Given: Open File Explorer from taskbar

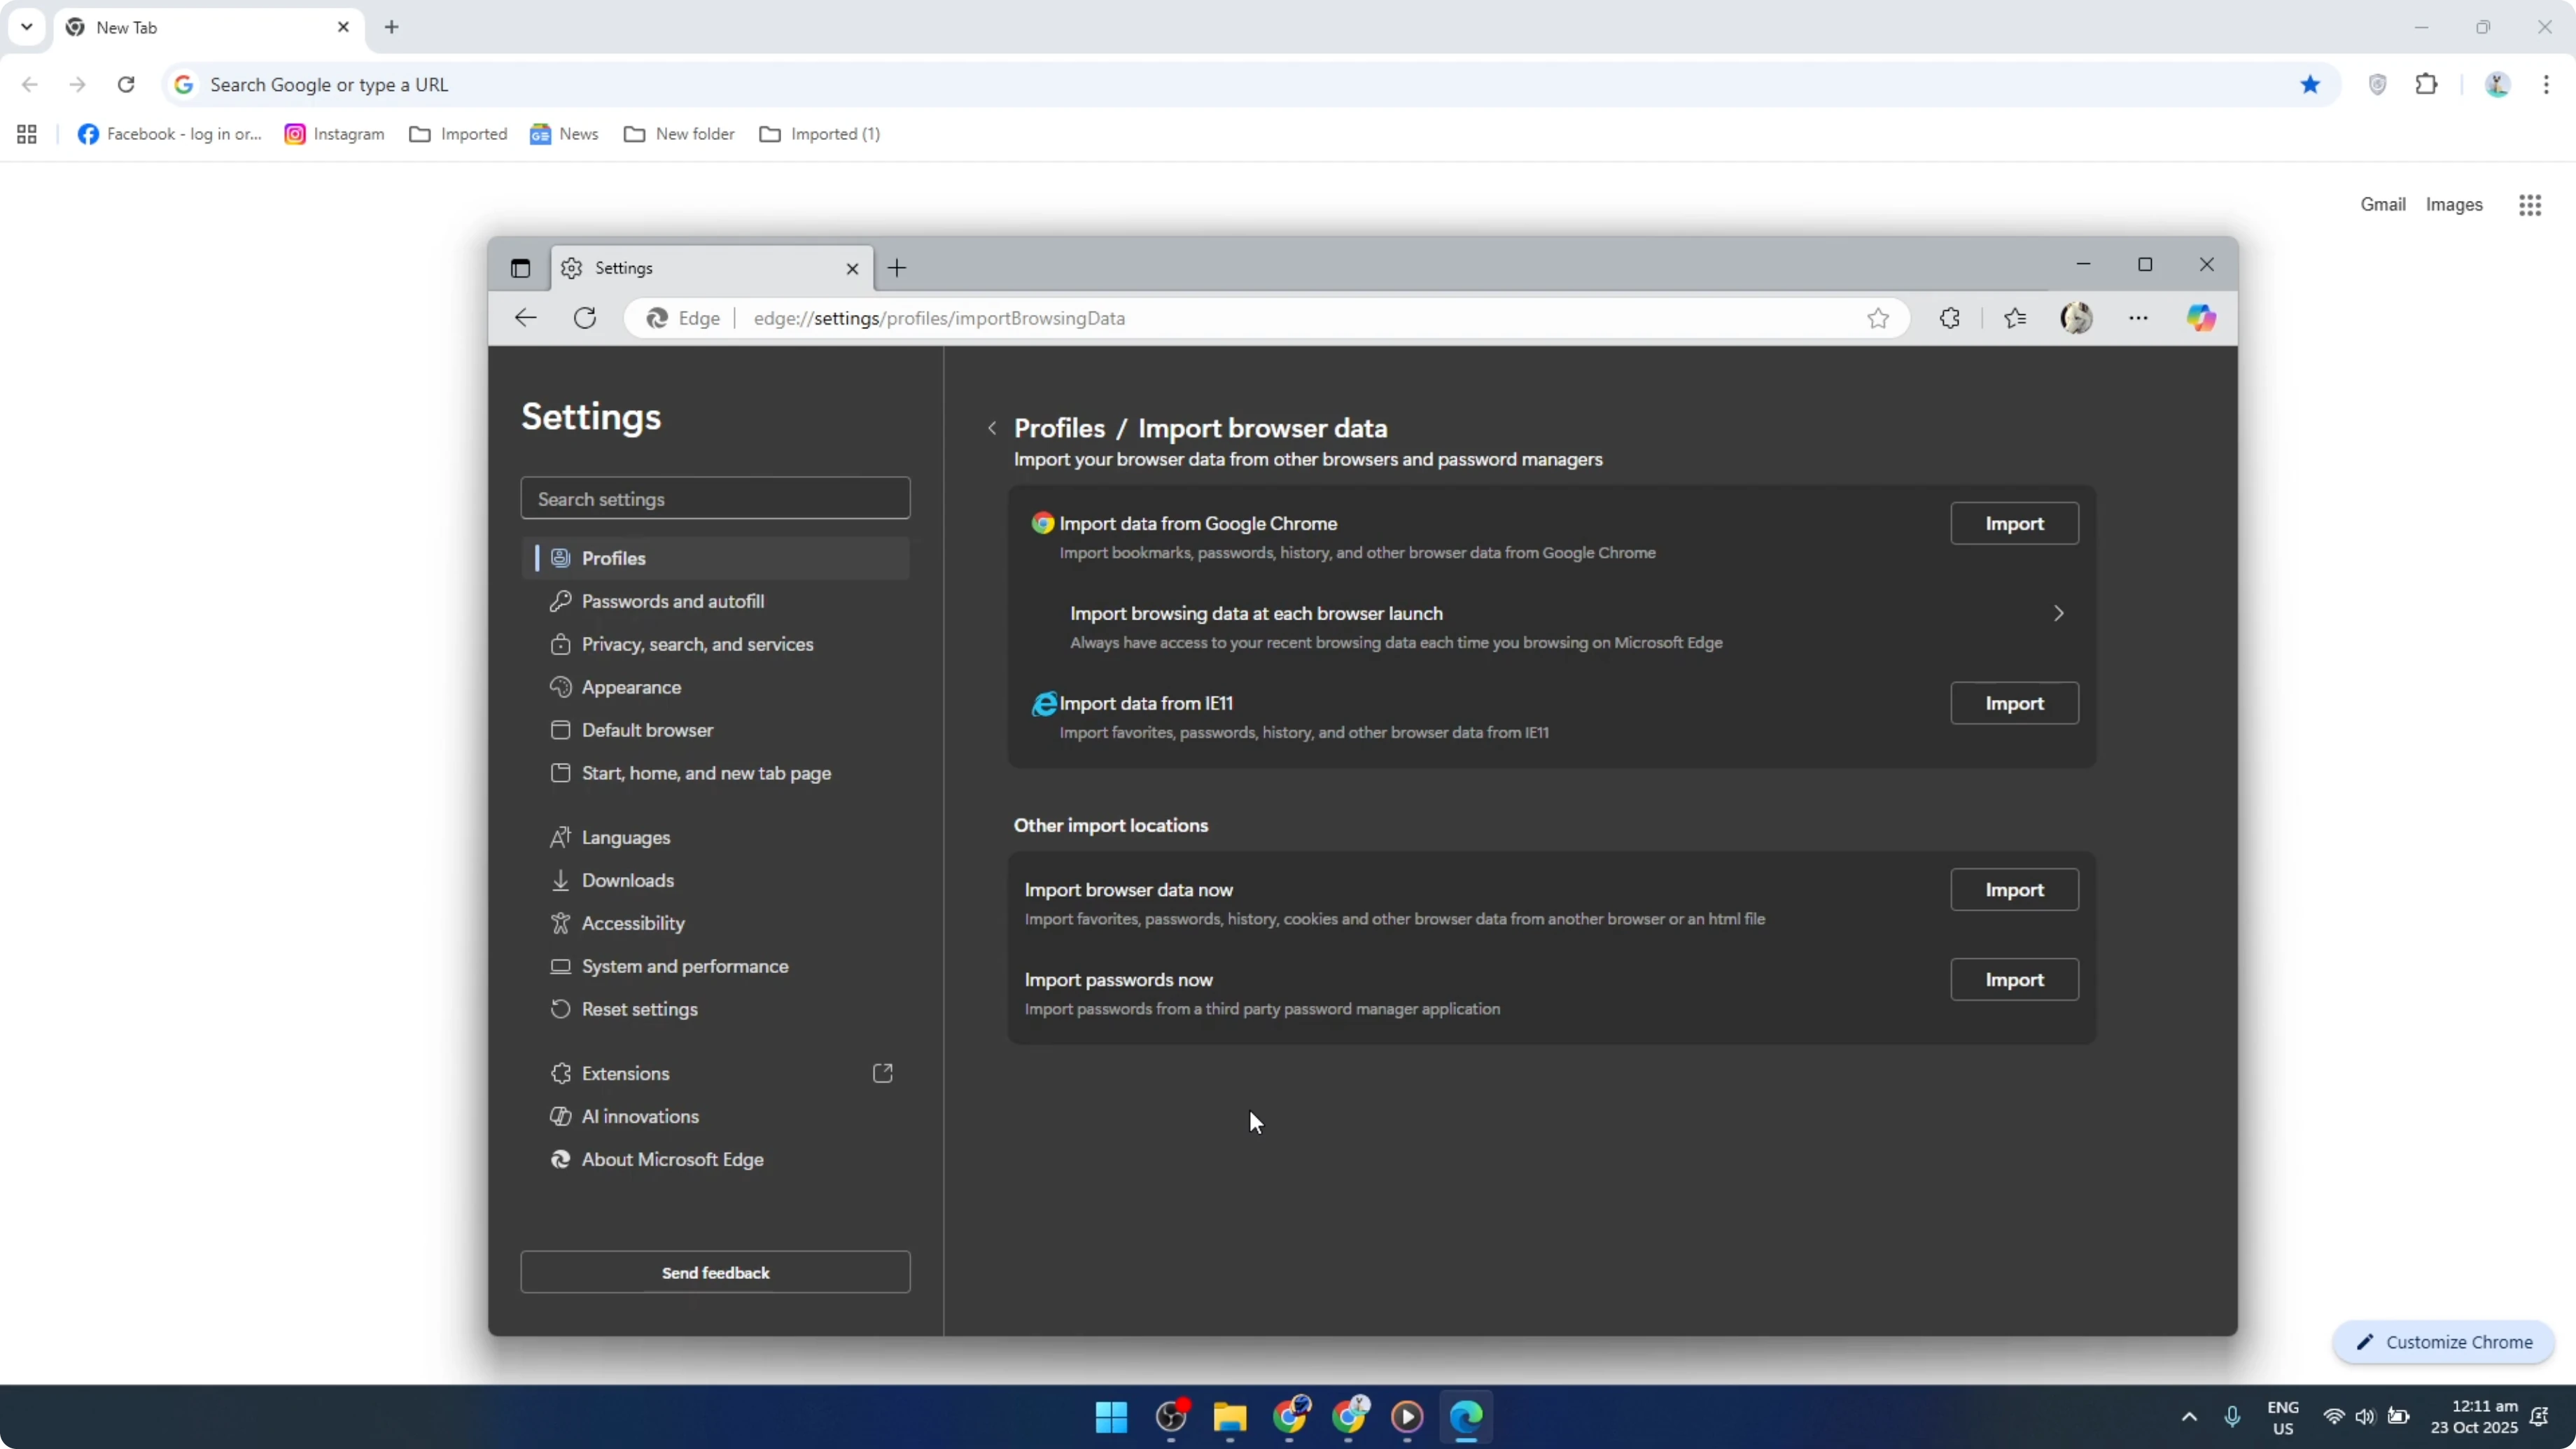Looking at the screenshot, I should point(1230,1417).
